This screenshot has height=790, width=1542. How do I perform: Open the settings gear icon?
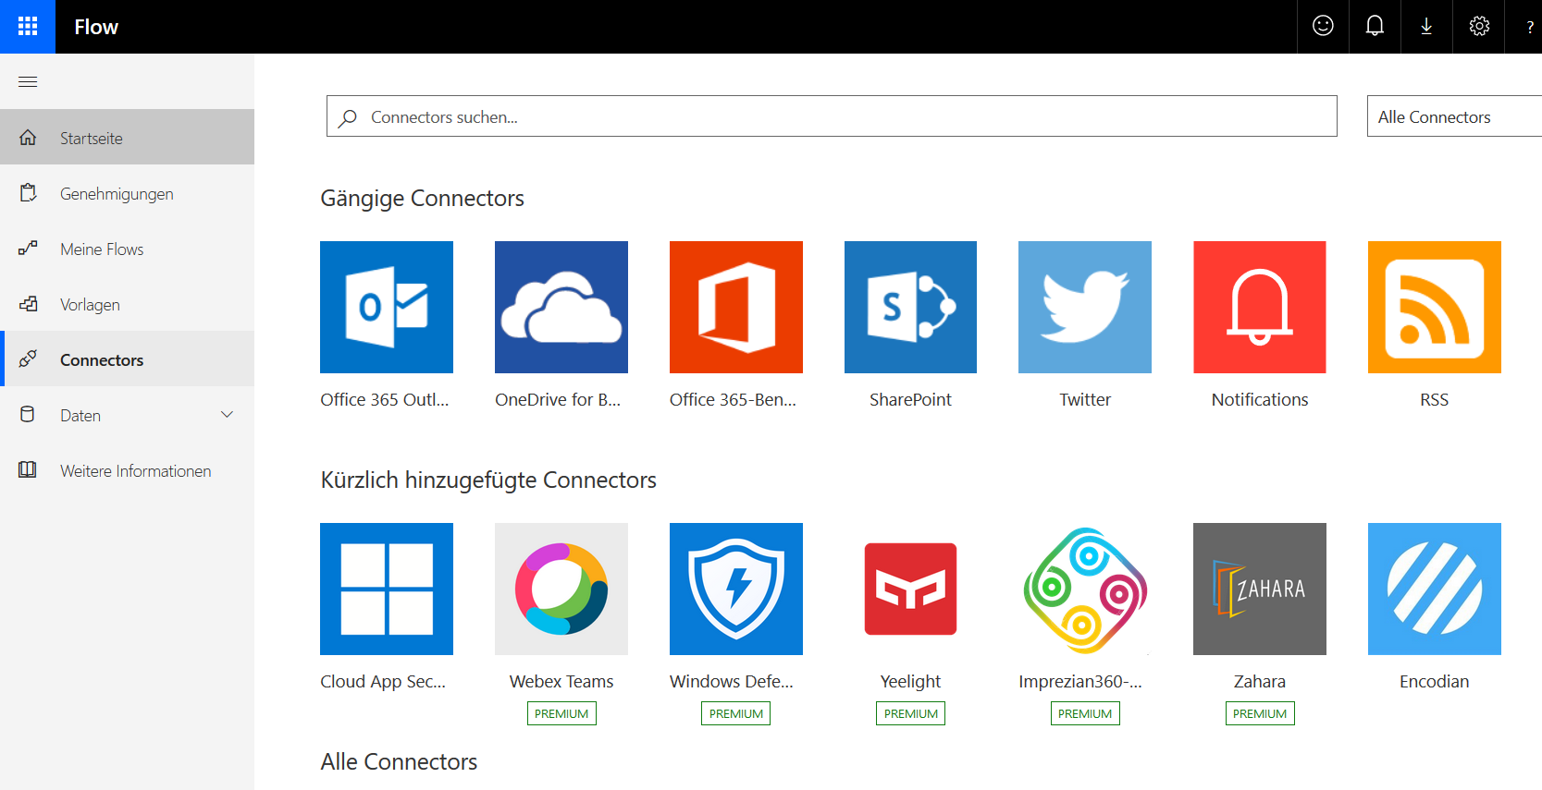(x=1479, y=26)
